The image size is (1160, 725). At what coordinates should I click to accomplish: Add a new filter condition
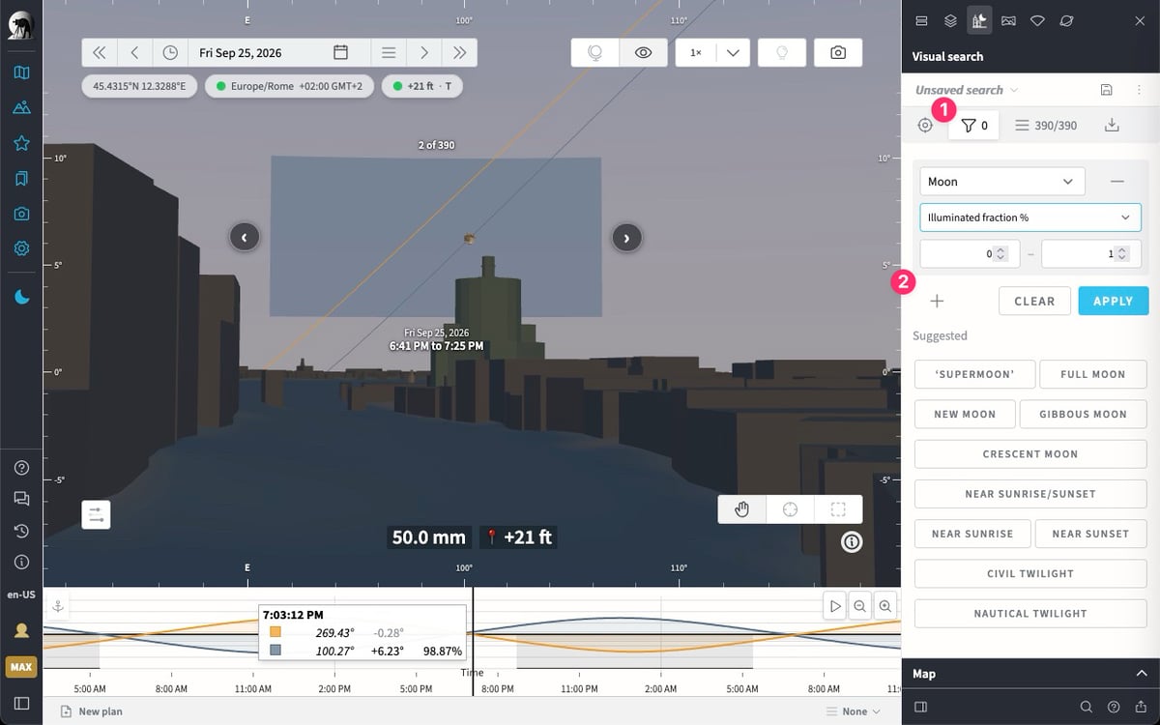tap(937, 301)
